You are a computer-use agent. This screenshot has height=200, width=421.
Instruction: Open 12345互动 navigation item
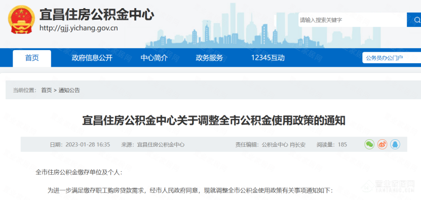pos(267,58)
